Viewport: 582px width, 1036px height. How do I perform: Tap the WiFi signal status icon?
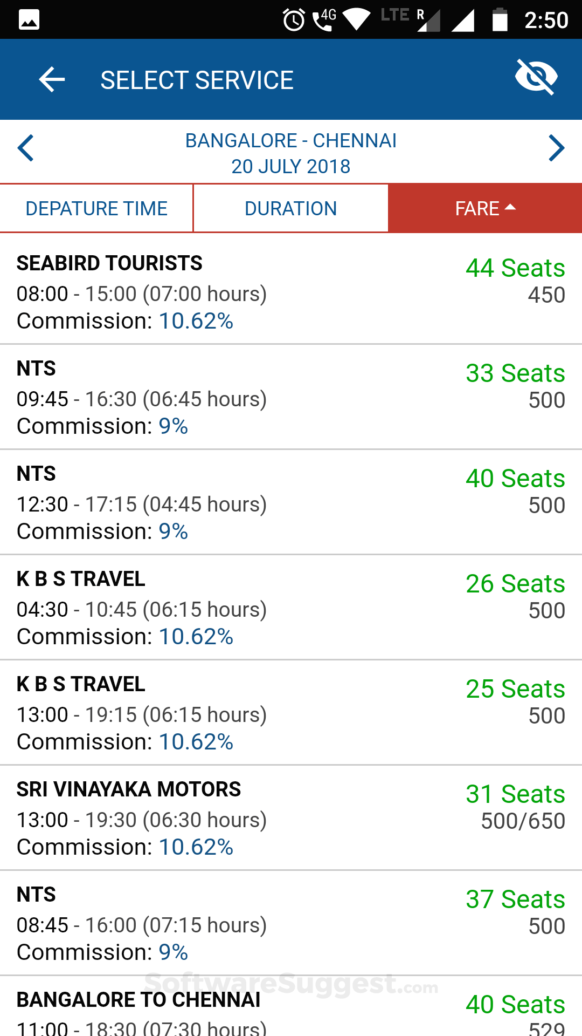click(x=356, y=20)
